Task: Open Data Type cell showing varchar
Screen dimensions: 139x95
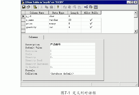Action: pos(58,20)
